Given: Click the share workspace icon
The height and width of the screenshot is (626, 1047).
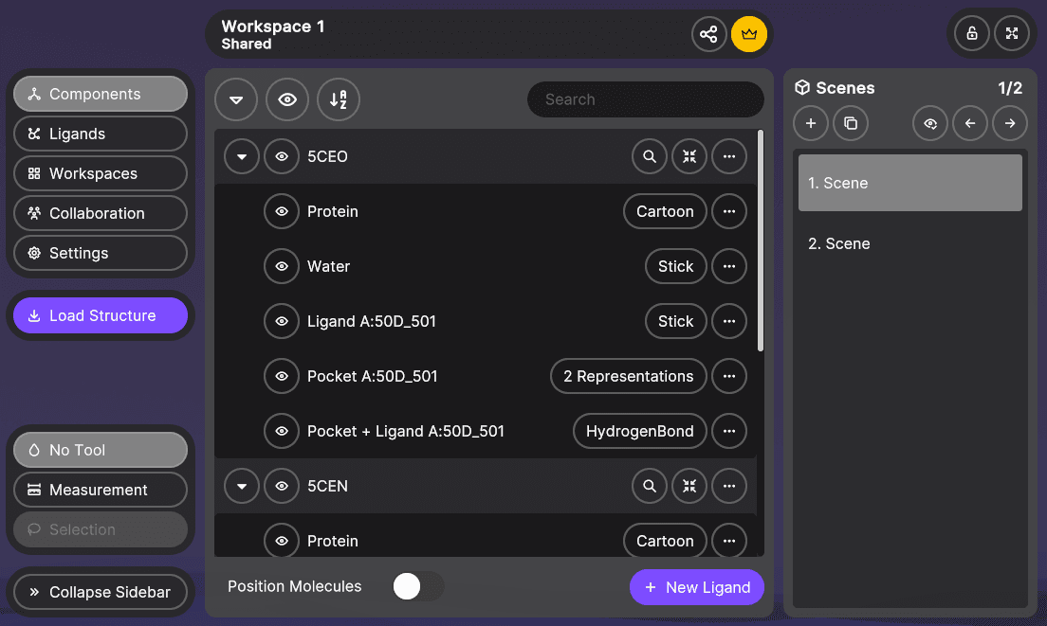Looking at the screenshot, I should [708, 35].
